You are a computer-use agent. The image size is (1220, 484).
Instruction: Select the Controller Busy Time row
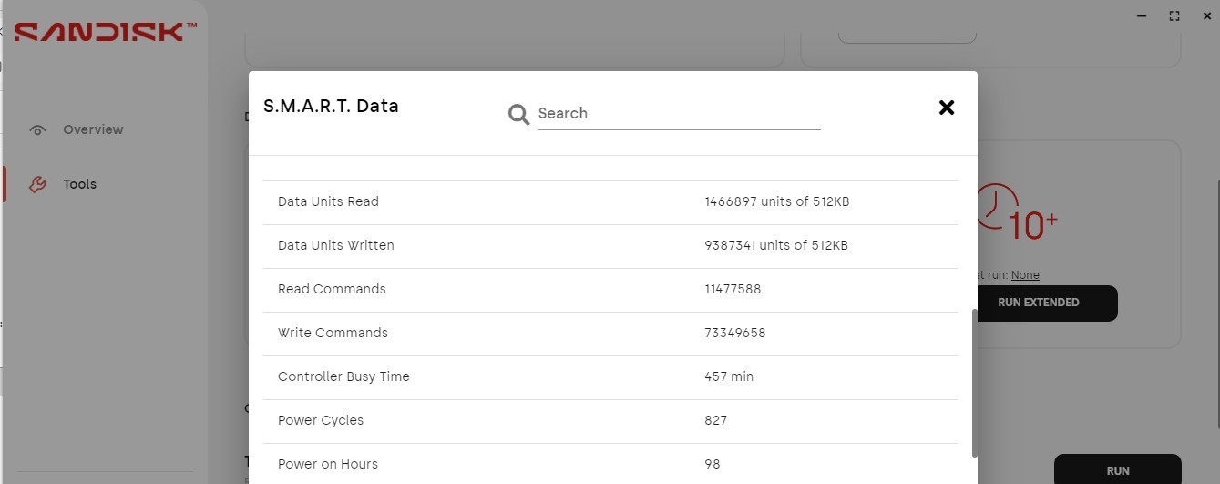(x=610, y=377)
